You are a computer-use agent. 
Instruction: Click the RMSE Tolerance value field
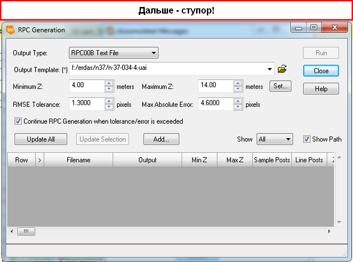pos(87,104)
